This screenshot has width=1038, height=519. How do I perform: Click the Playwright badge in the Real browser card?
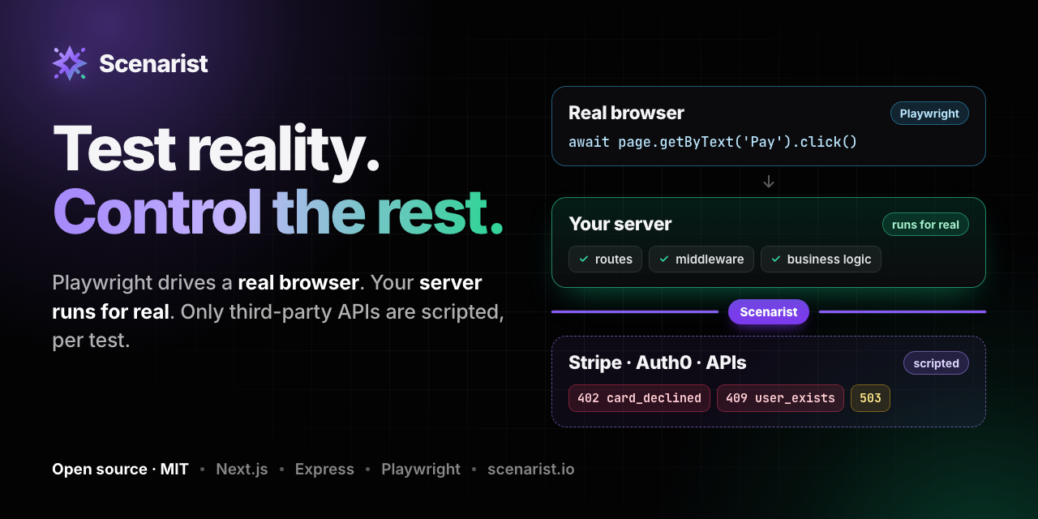(x=929, y=114)
